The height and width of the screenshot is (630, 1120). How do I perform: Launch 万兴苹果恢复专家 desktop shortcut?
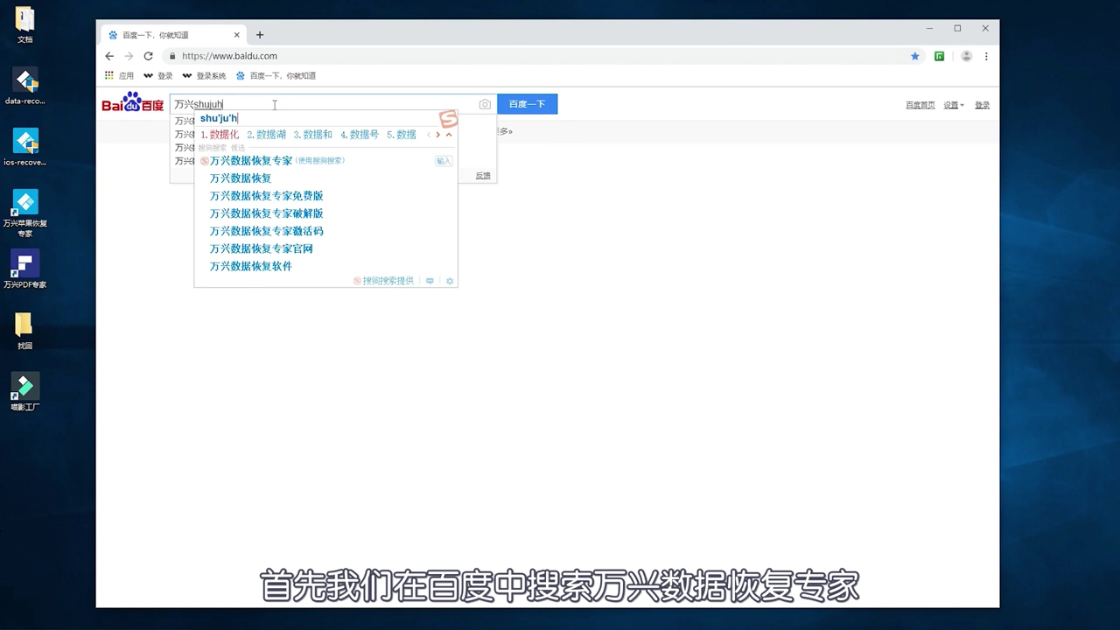click(x=24, y=213)
